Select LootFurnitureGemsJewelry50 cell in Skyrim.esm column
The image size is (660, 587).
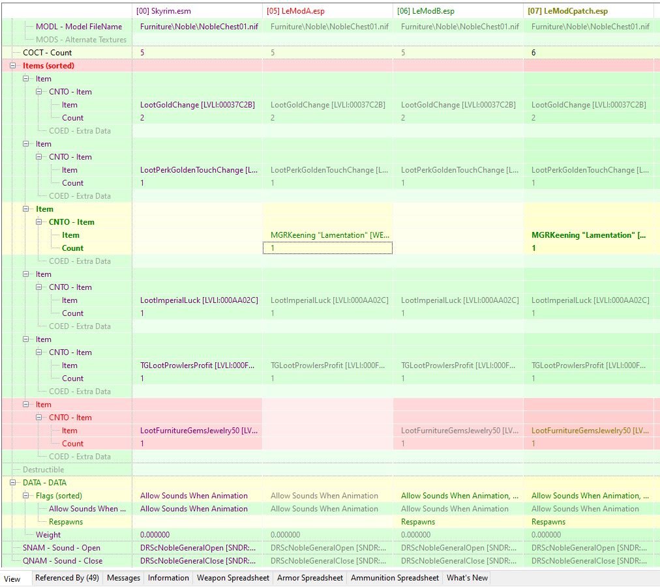point(197,431)
